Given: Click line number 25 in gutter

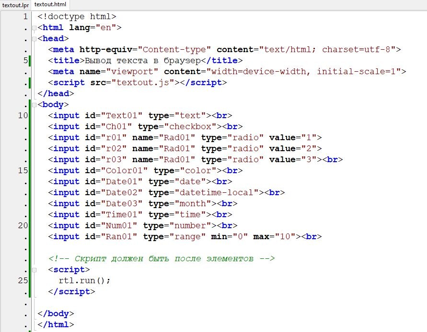Looking at the screenshot, I should click(23, 280).
